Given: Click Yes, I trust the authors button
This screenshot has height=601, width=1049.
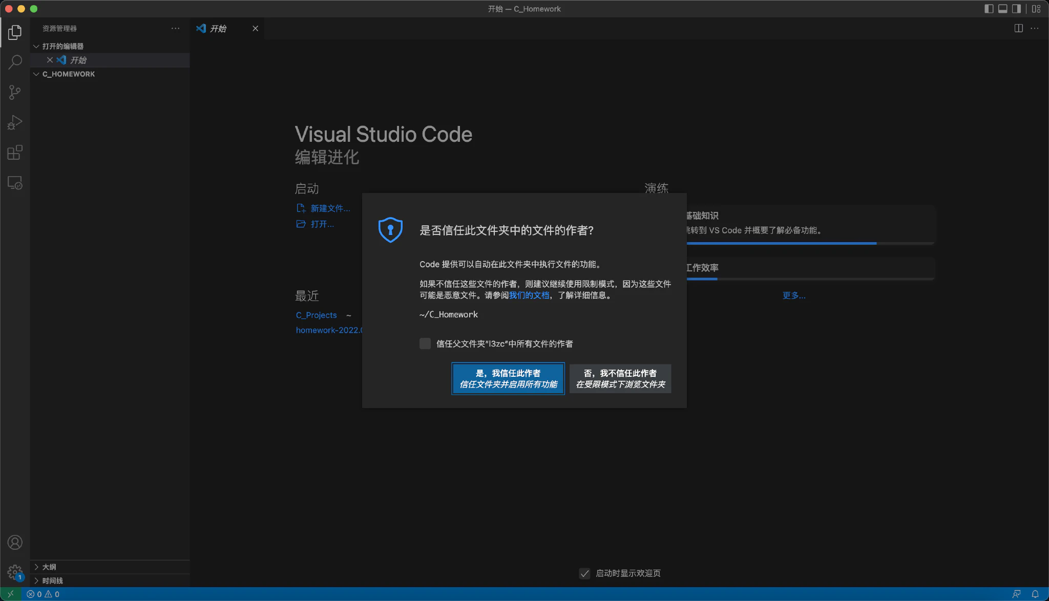Looking at the screenshot, I should pyautogui.click(x=508, y=379).
